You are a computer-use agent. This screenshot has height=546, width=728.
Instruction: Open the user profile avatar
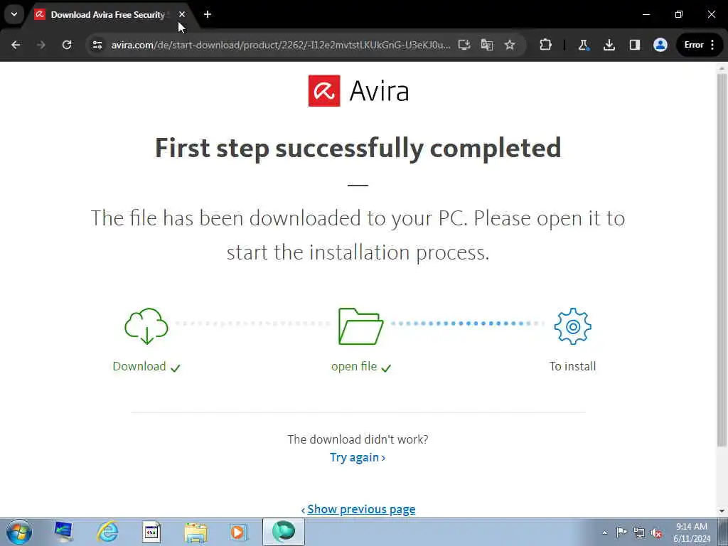tap(660, 45)
